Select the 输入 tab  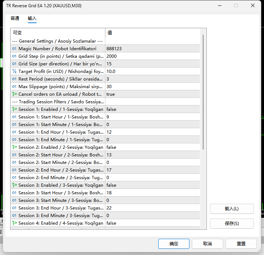[x=32, y=18]
